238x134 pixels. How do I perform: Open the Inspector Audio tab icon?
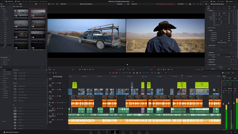coord(213,7)
